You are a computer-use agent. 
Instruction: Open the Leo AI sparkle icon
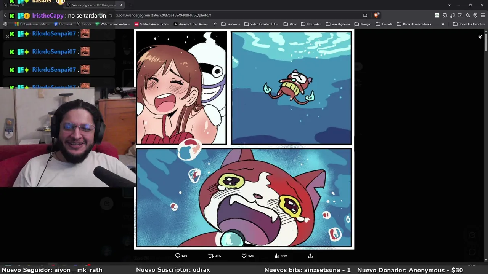467,15
